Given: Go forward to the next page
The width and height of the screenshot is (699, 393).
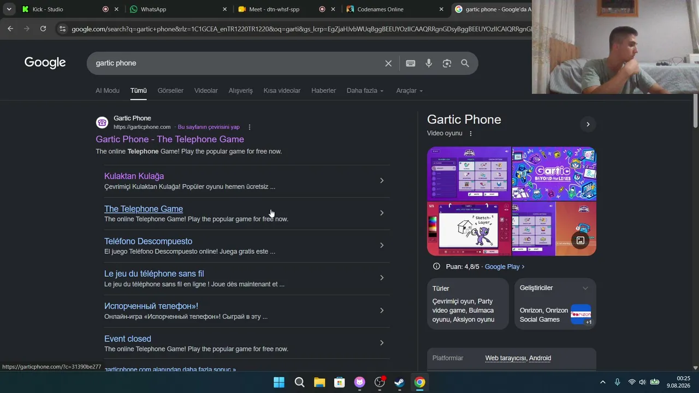Looking at the screenshot, I should click(x=27, y=28).
